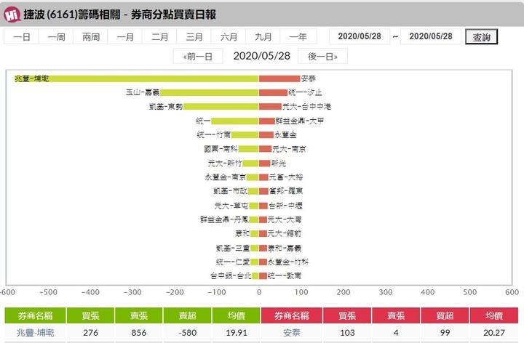Screen dimensions: 524x343
Task: Click the 元大-新竹 chart label
Action: pyautogui.click(x=225, y=164)
